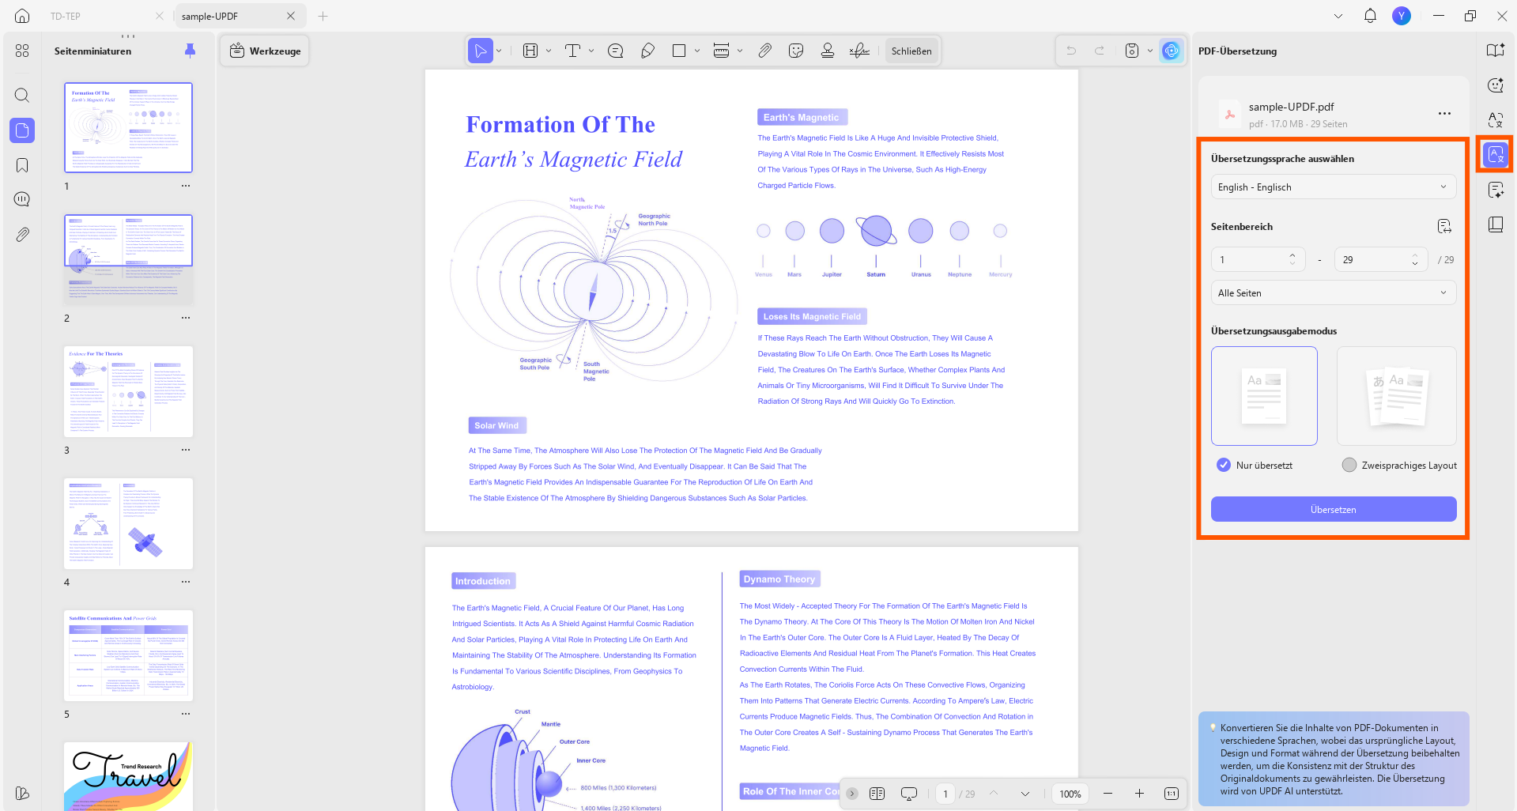The height and width of the screenshot is (811, 1517).
Task: Open translation language dropdown English - Englisch
Action: tap(1333, 187)
